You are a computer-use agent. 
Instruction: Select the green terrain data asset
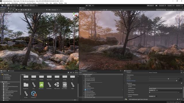(x=41, y=85)
